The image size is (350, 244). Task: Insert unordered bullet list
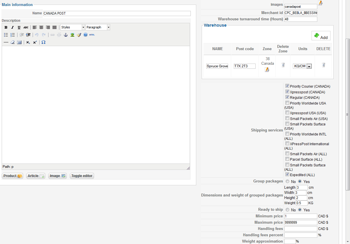[x=6, y=35]
